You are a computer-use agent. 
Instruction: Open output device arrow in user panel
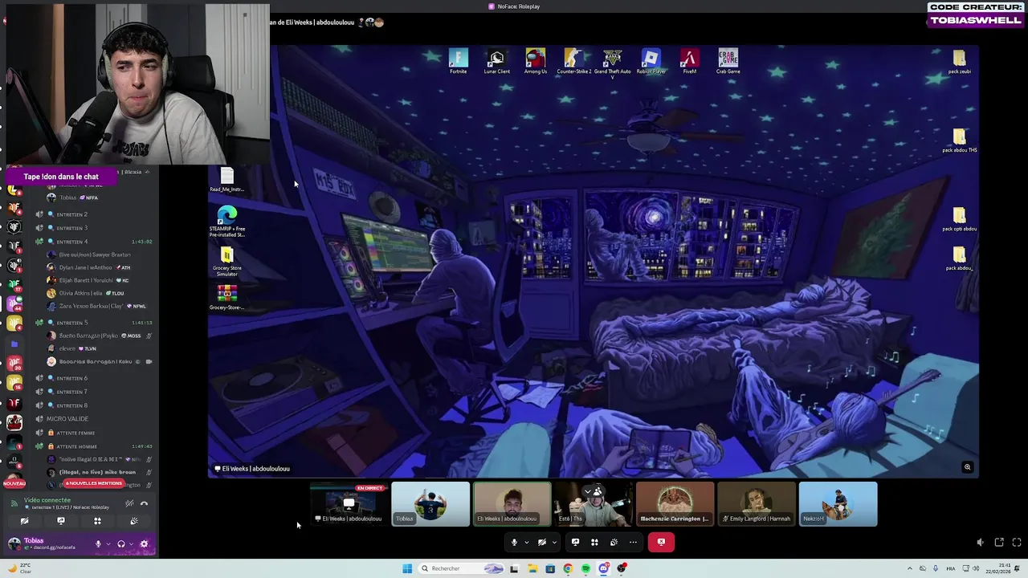click(132, 543)
